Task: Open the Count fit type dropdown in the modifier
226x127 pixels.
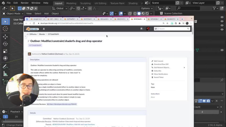Action: (207, 107)
